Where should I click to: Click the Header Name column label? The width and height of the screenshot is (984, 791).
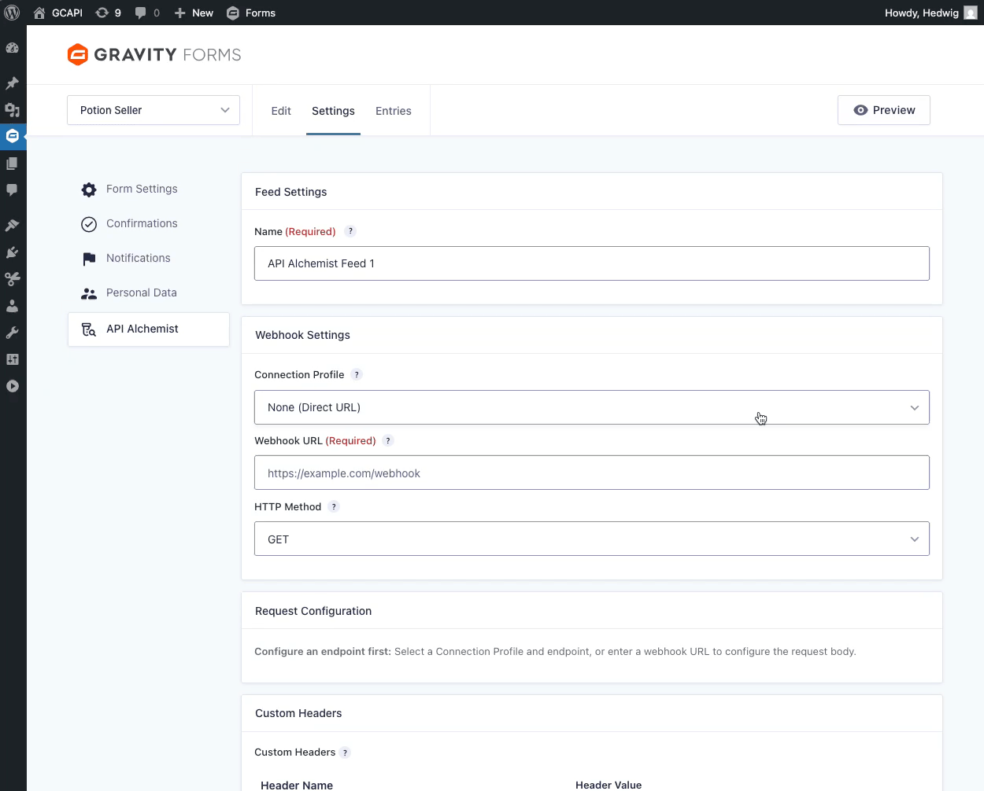pyautogui.click(x=297, y=785)
